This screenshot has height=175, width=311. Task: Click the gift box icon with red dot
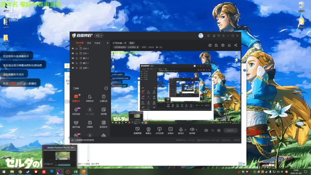210,45
